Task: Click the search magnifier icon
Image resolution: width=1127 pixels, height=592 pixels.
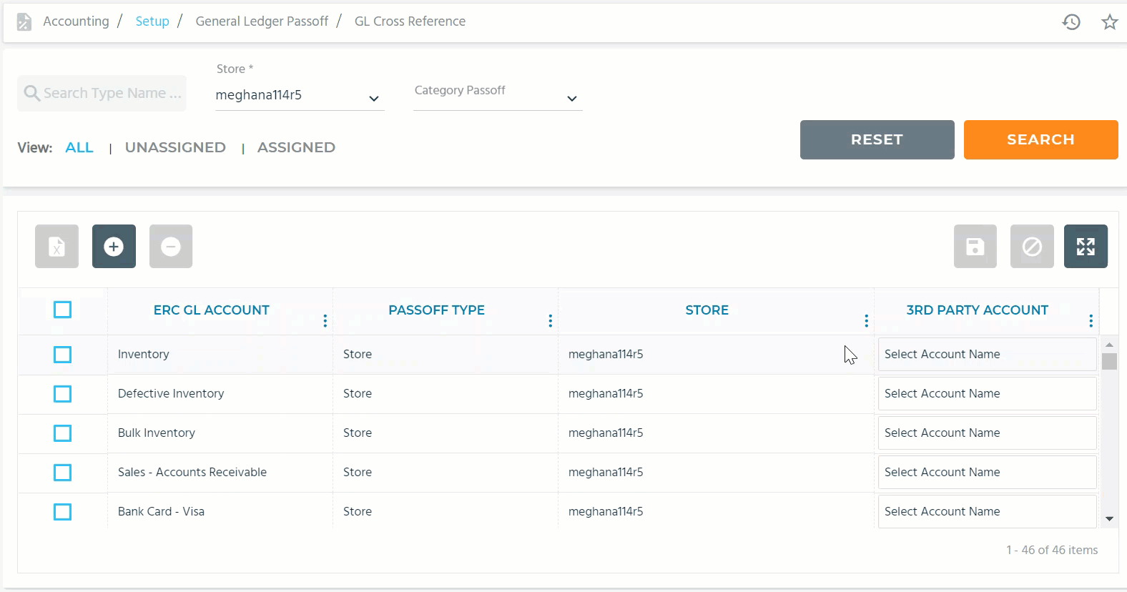Action: (x=31, y=93)
